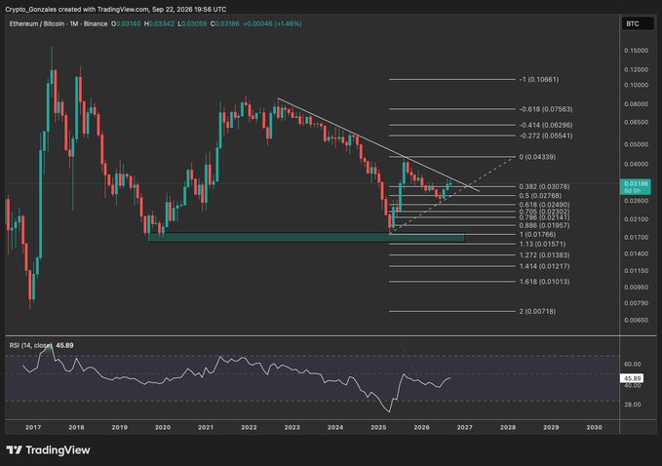Click the 2025 label on time axis

coord(378,427)
